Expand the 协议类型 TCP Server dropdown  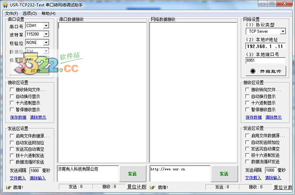[x=283, y=31]
